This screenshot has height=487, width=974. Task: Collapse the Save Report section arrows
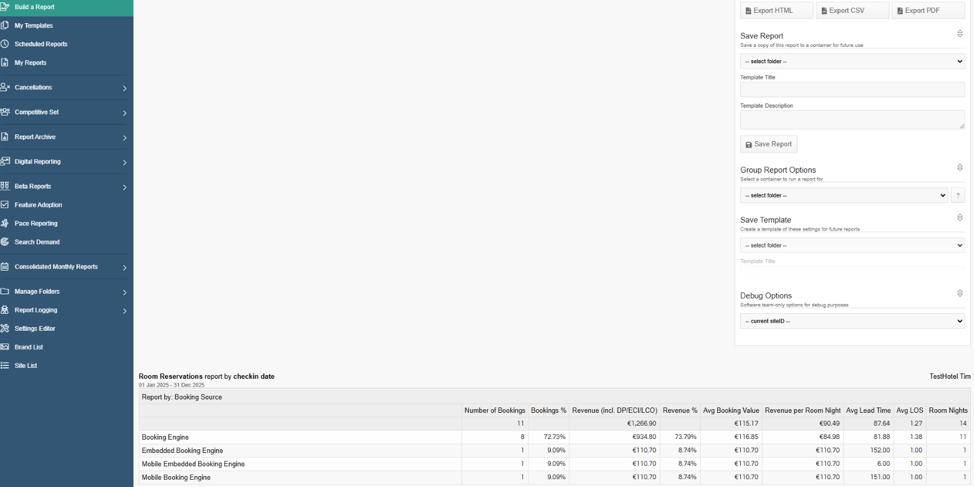point(960,34)
